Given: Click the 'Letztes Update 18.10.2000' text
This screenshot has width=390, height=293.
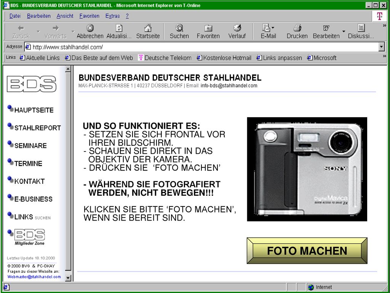Looking at the screenshot, I should (x=31, y=258).
